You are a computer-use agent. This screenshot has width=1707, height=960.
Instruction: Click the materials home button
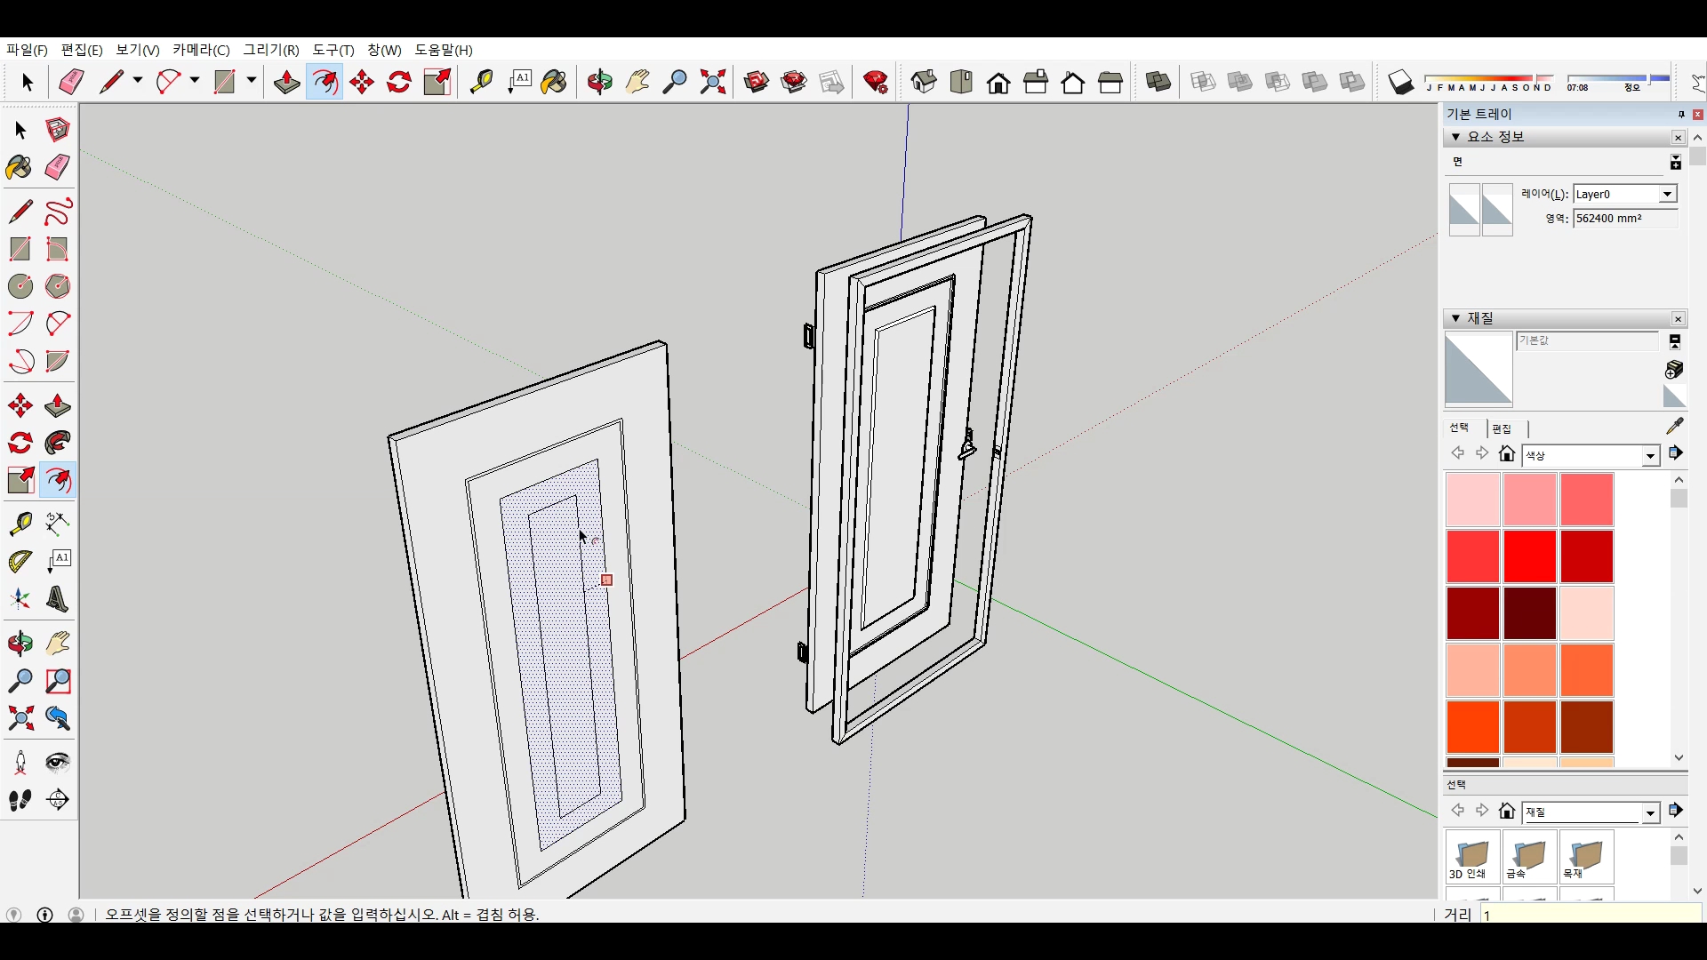tap(1506, 454)
